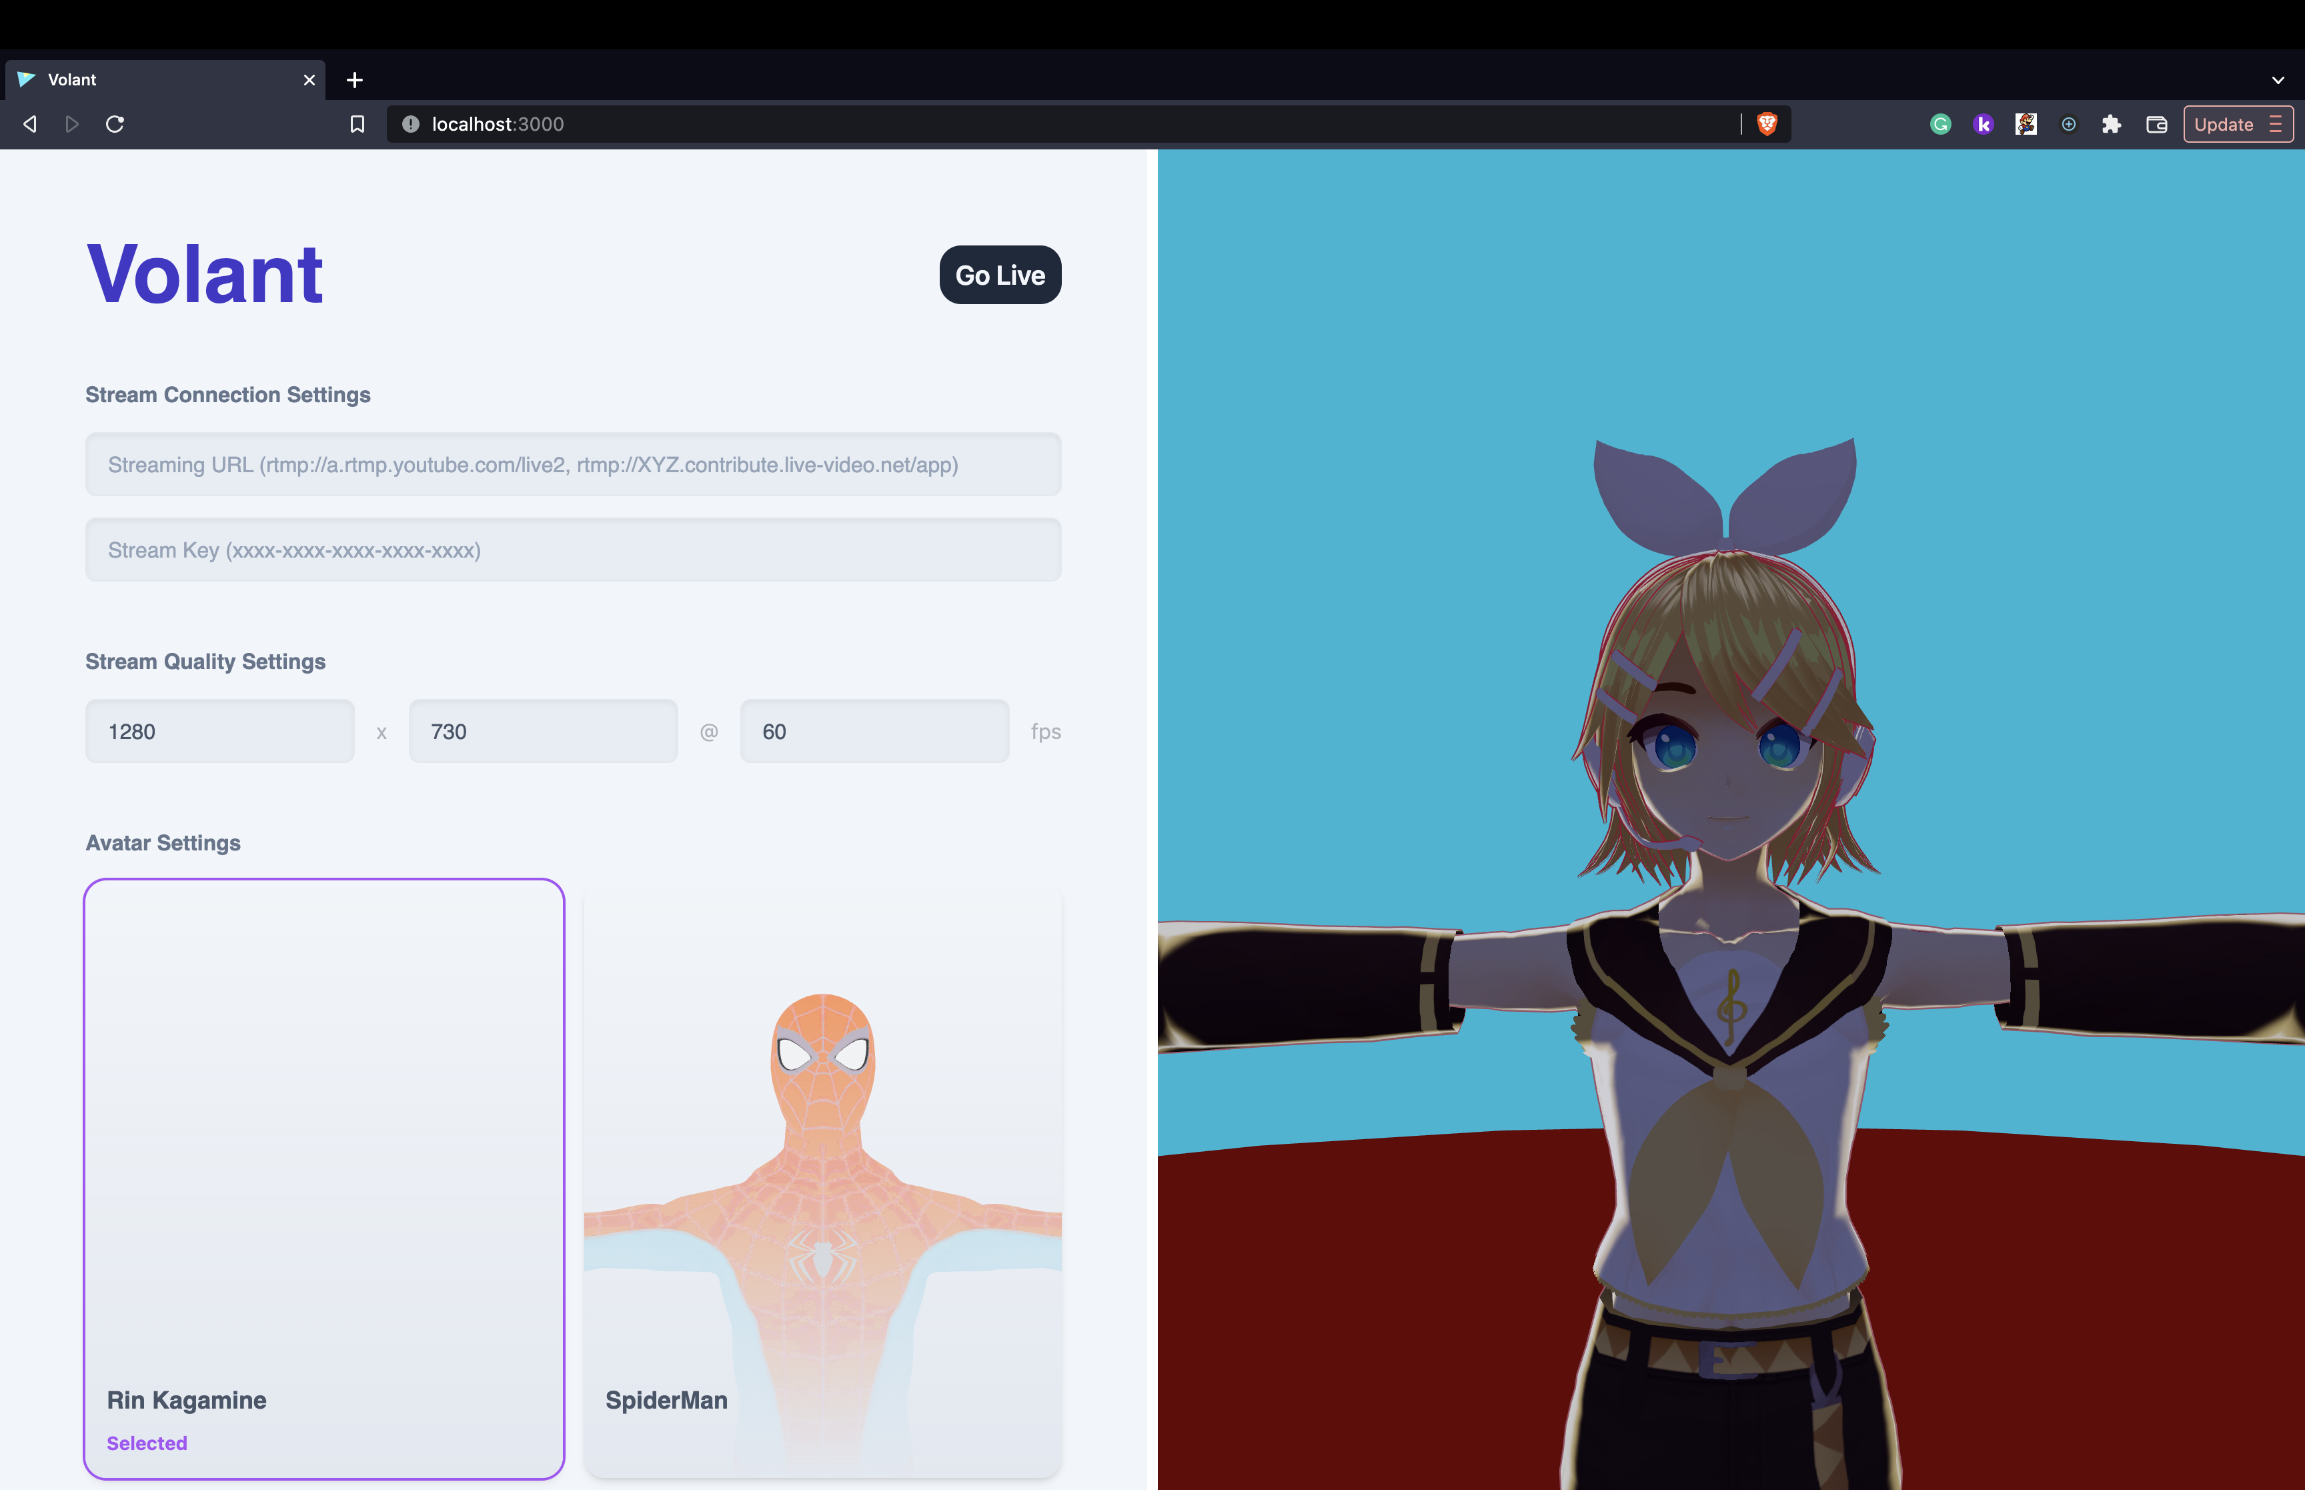2305x1490 pixels.
Task: Expand the tab search chevron
Action: pyautogui.click(x=2278, y=80)
